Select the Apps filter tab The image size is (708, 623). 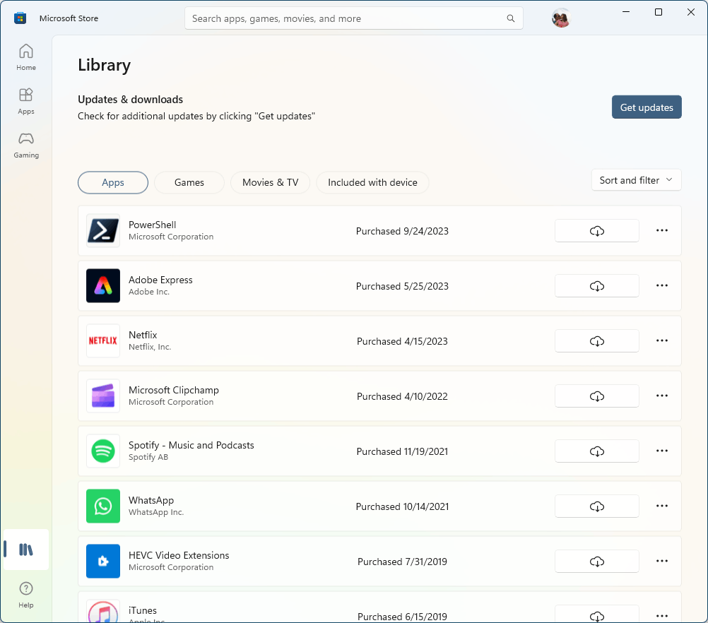113,182
